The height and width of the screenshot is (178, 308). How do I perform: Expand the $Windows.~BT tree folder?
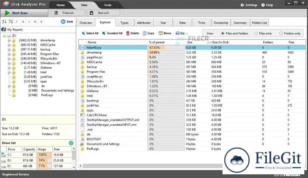[9, 63]
